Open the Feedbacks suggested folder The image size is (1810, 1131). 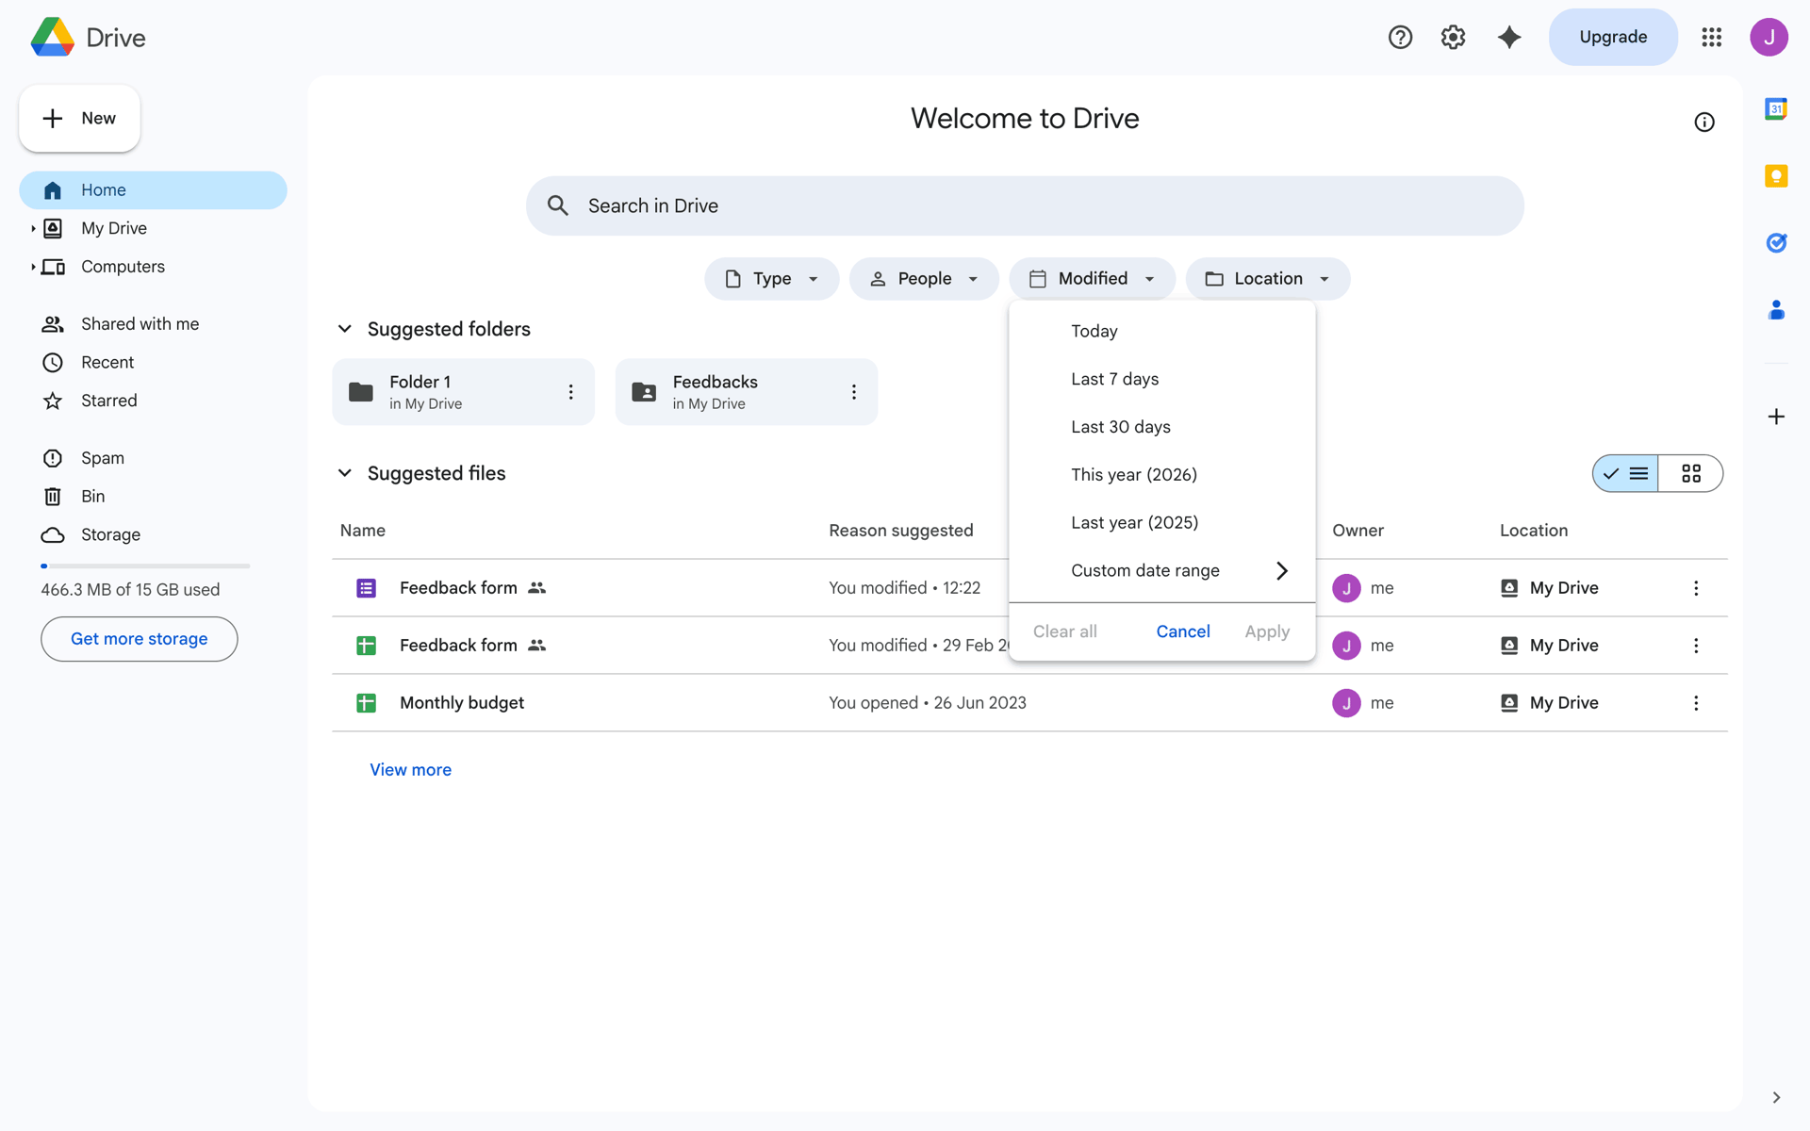point(746,392)
